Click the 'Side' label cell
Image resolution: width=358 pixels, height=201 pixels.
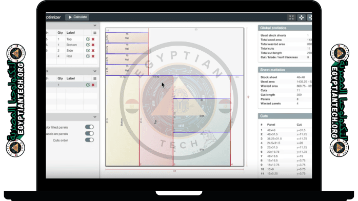tap(70, 51)
